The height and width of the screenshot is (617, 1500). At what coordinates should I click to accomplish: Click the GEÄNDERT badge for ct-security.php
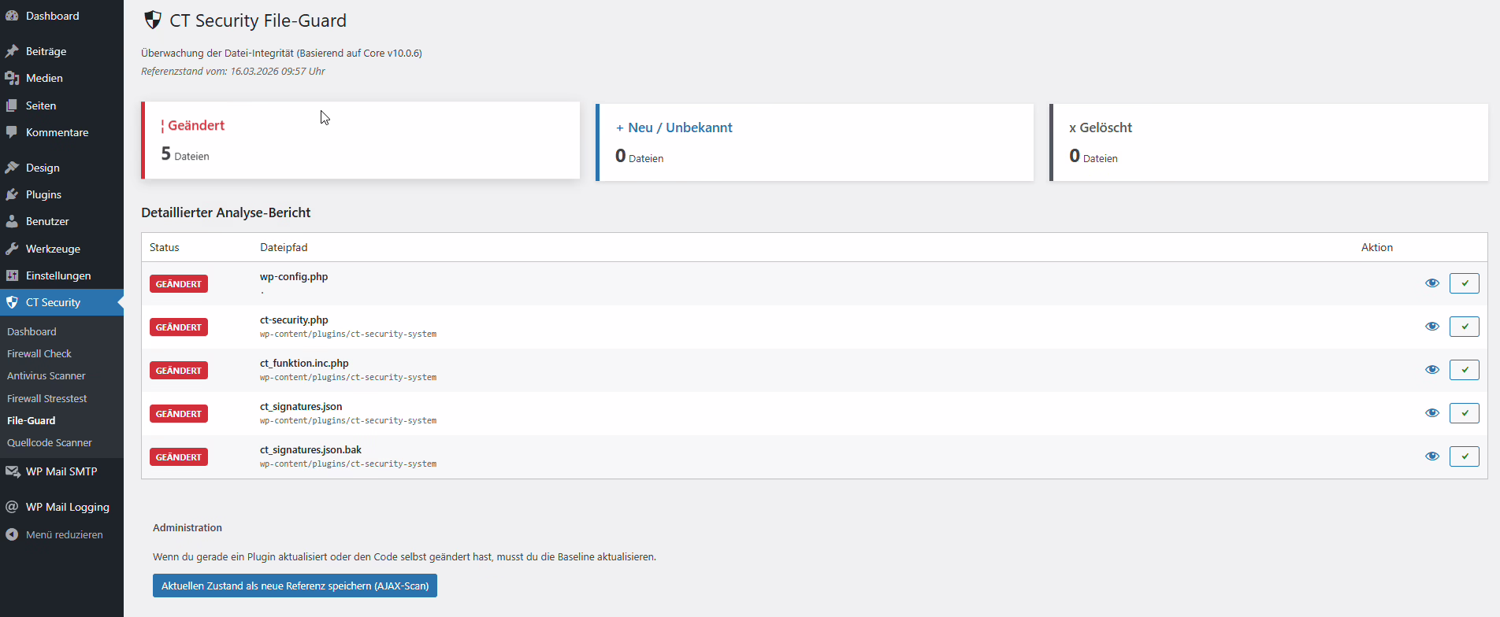point(179,327)
